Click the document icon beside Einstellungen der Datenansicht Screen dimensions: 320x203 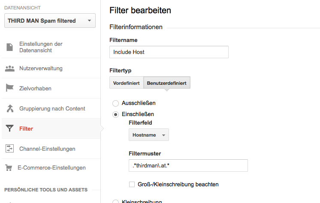click(9, 47)
